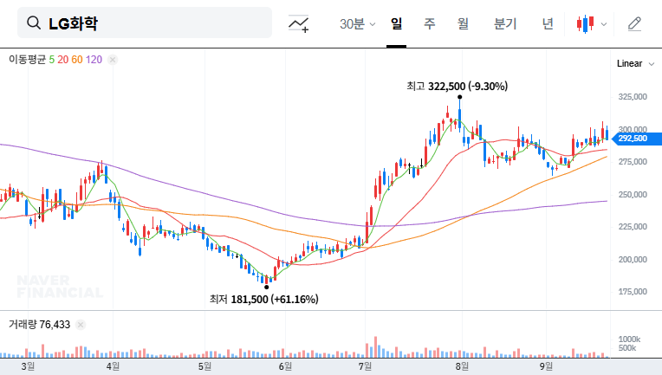Open the pencil drawing tool
This screenshot has height=375, width=662.
pos(634,23)
